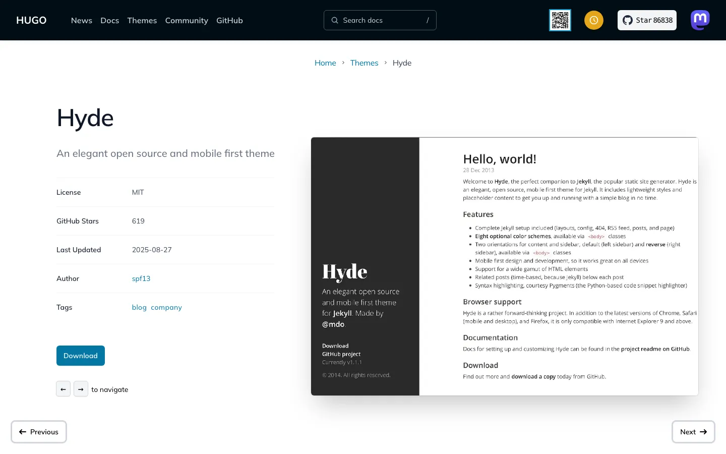Open the blog tag
The image size is (726, 454).
(x=139, y=307)
